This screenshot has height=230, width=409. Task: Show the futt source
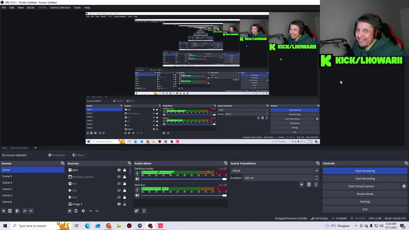point(119,197)
